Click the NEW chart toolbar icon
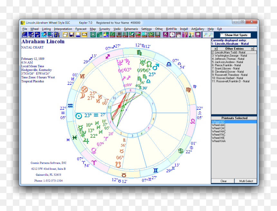The height and width of the screenshot is (211, 277). pyautogui.click(x=24, y=35)
